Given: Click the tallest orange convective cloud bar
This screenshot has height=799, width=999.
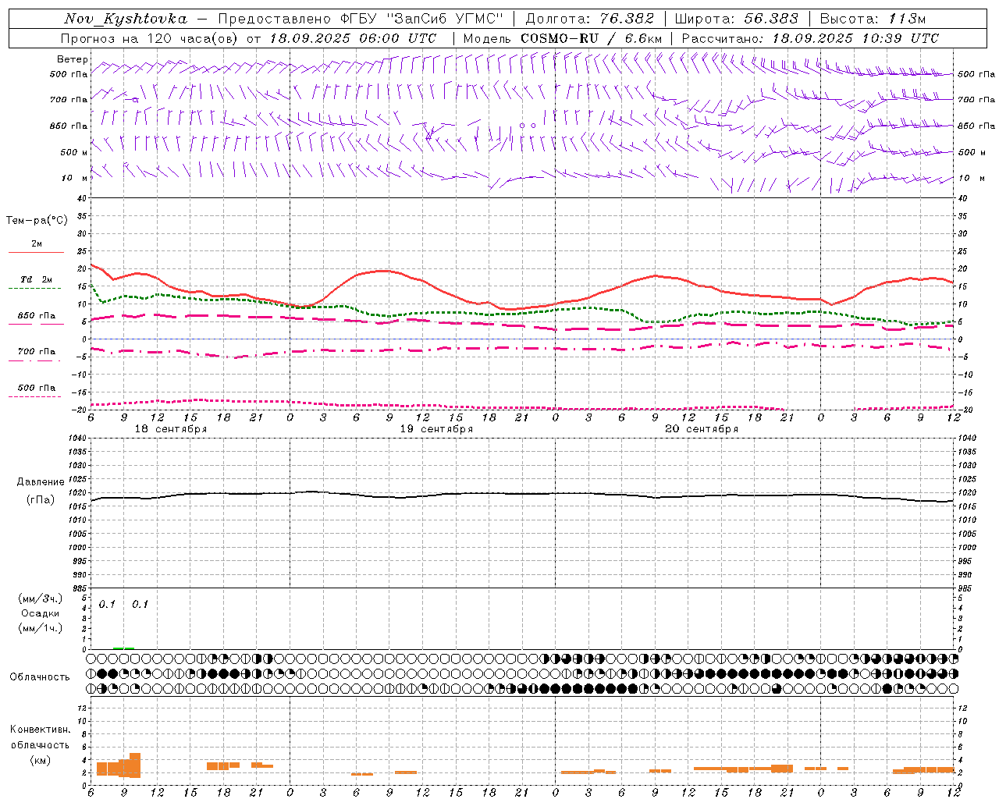Looking at the screenshot, I should pos(135,765).
